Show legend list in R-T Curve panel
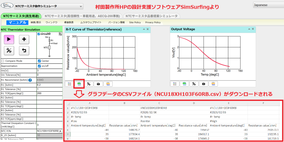This screenshot has width=284, height=142. 70,84
